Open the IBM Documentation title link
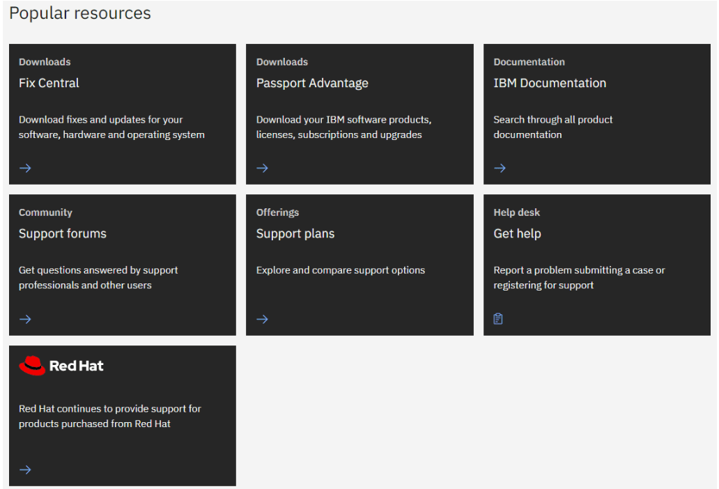Screen dimensions: 719x489 (550, 83)
